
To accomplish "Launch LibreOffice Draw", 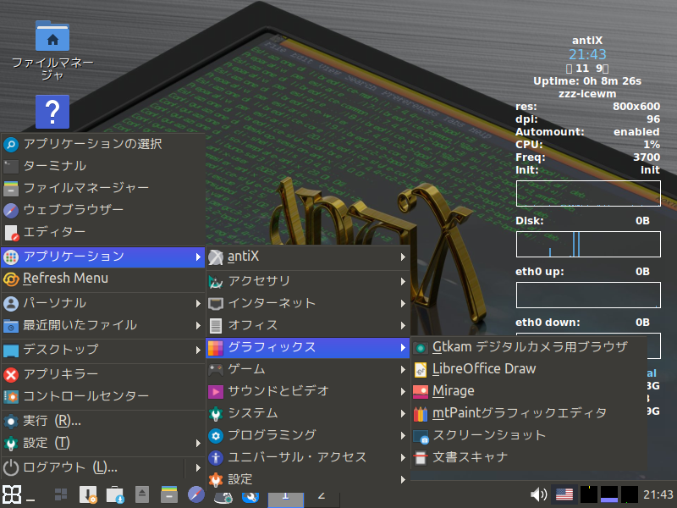I will tap(528, 369).
